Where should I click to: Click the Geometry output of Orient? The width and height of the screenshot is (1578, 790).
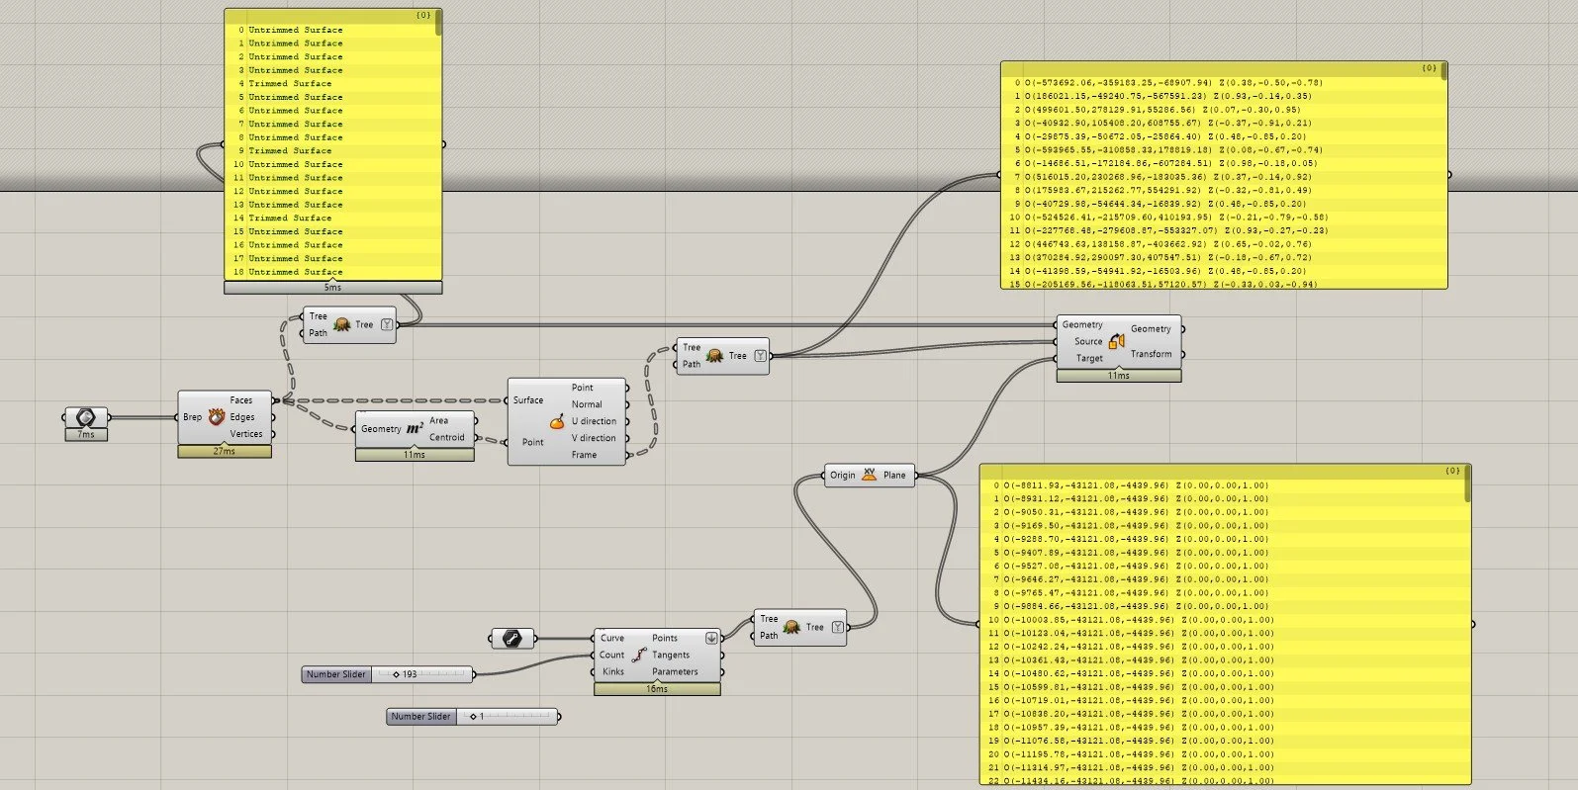click(x=1151, y=329)
